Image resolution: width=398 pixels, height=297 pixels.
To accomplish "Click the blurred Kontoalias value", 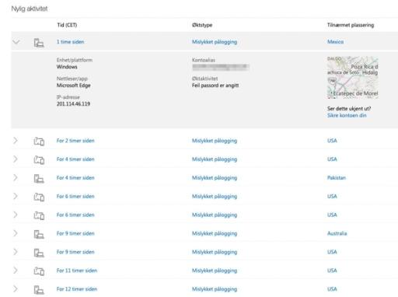I will click(x=221, y=68).
